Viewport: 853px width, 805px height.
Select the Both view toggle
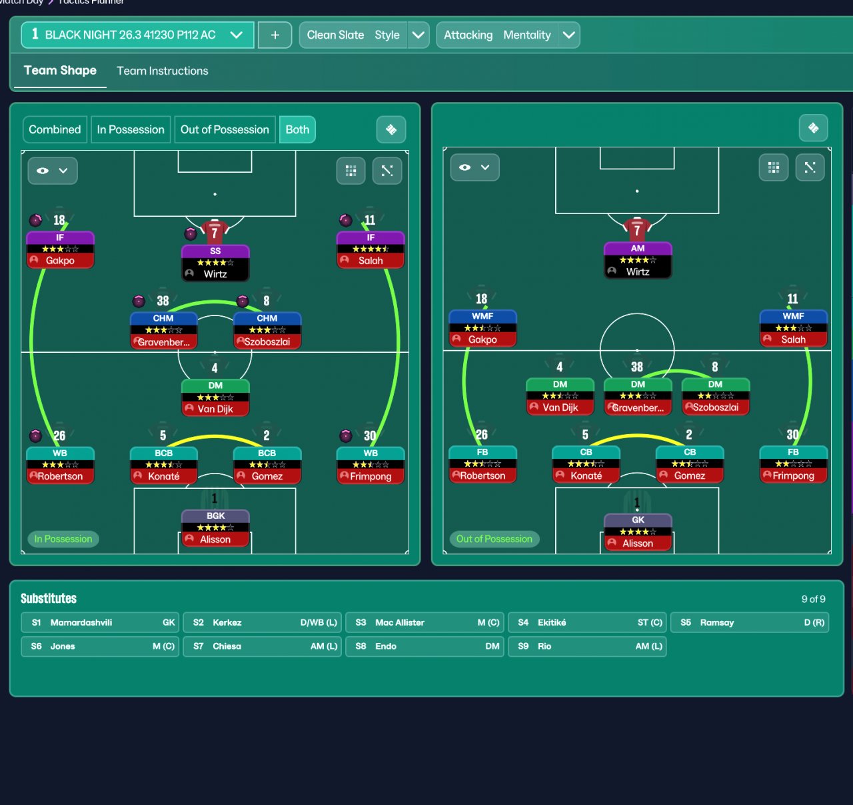coord(297,129)
